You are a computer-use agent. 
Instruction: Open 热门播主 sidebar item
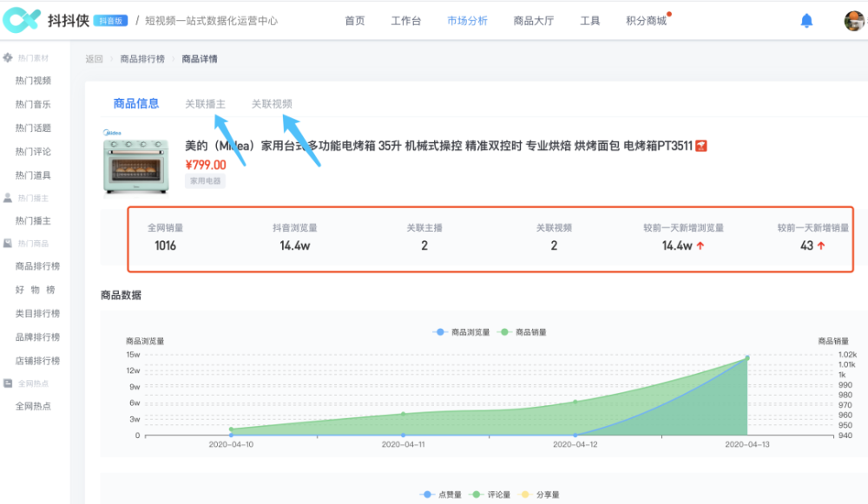pyautogui.click(x=33, y=221)
